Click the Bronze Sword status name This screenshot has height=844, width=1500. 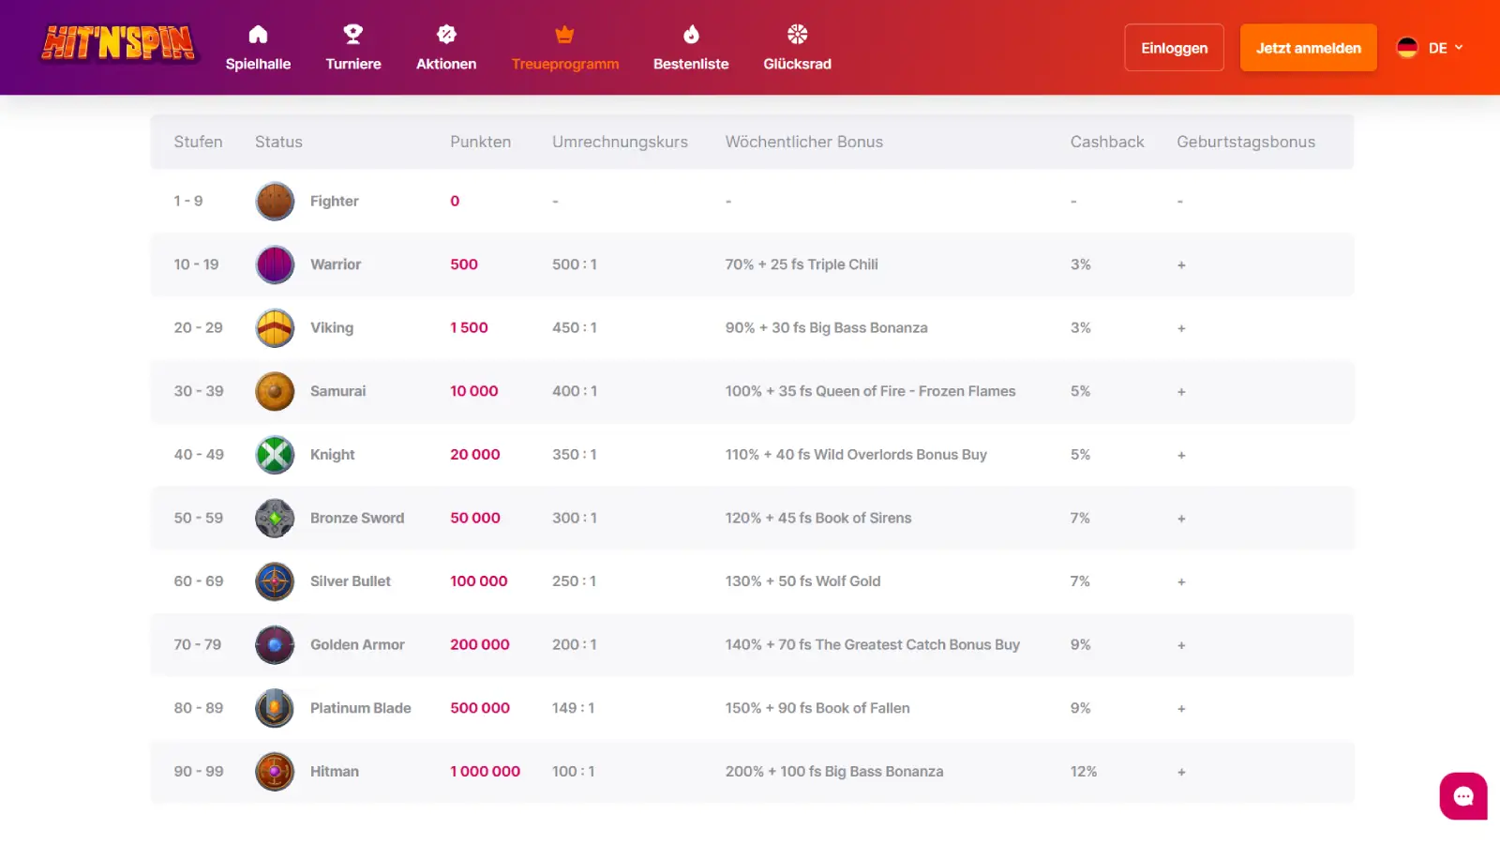click(357, 518)
